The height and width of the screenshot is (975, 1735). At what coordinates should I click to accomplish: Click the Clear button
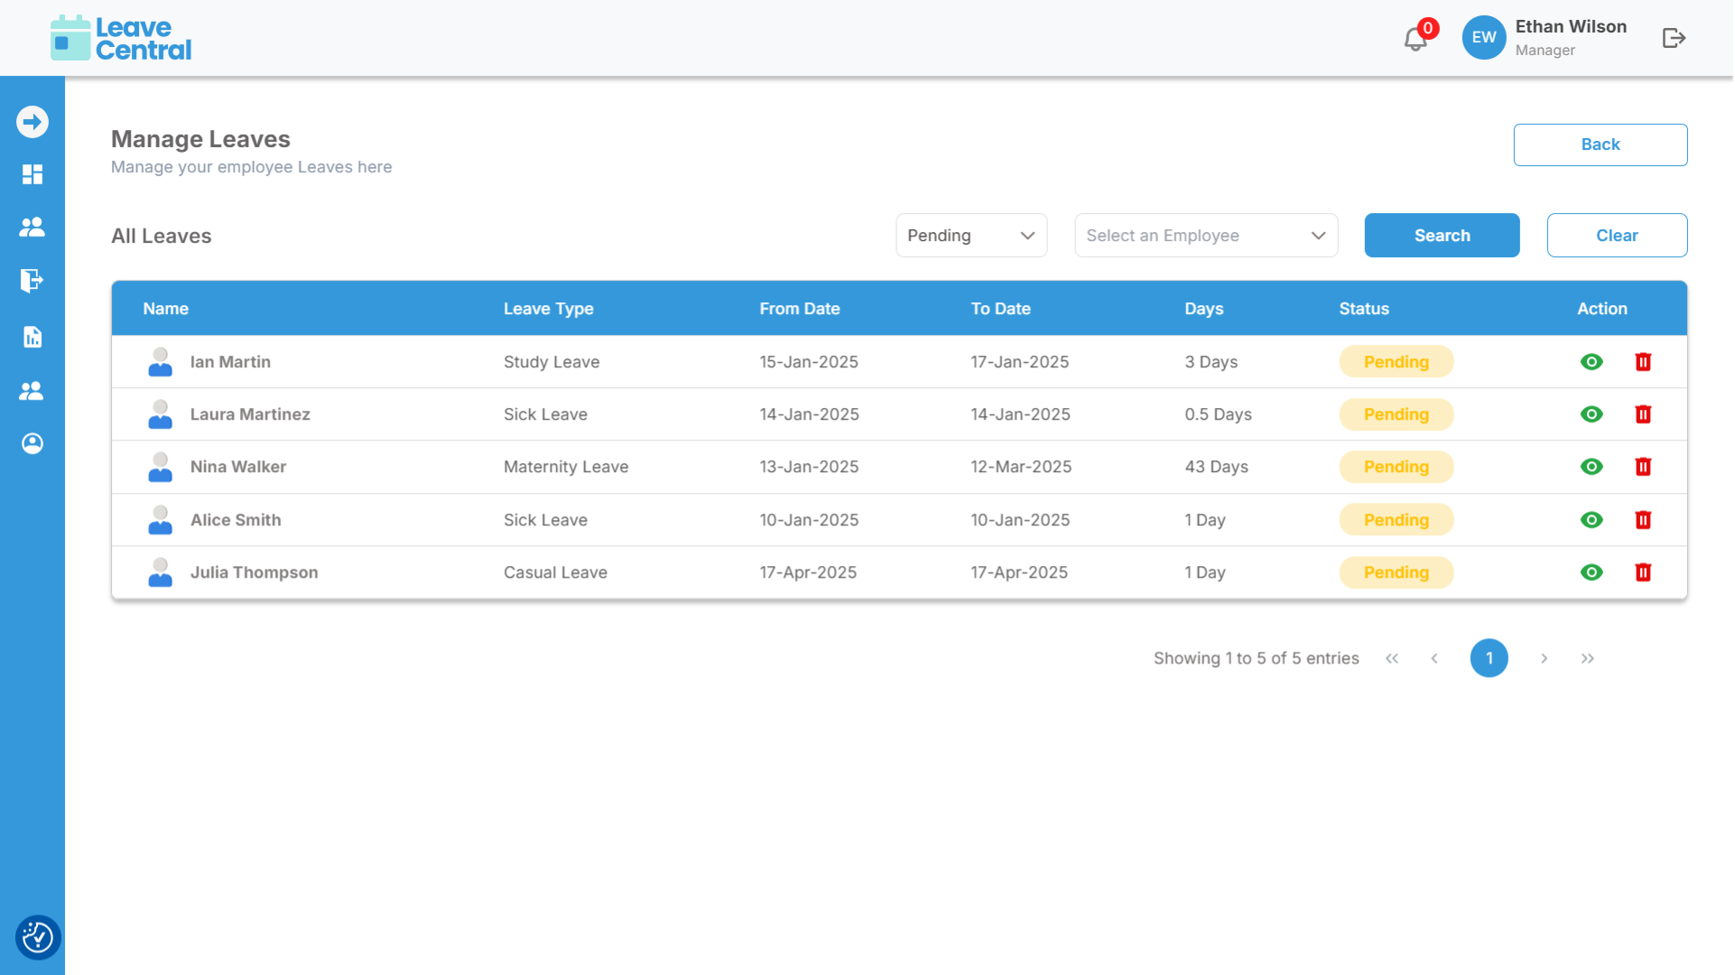1617,236
